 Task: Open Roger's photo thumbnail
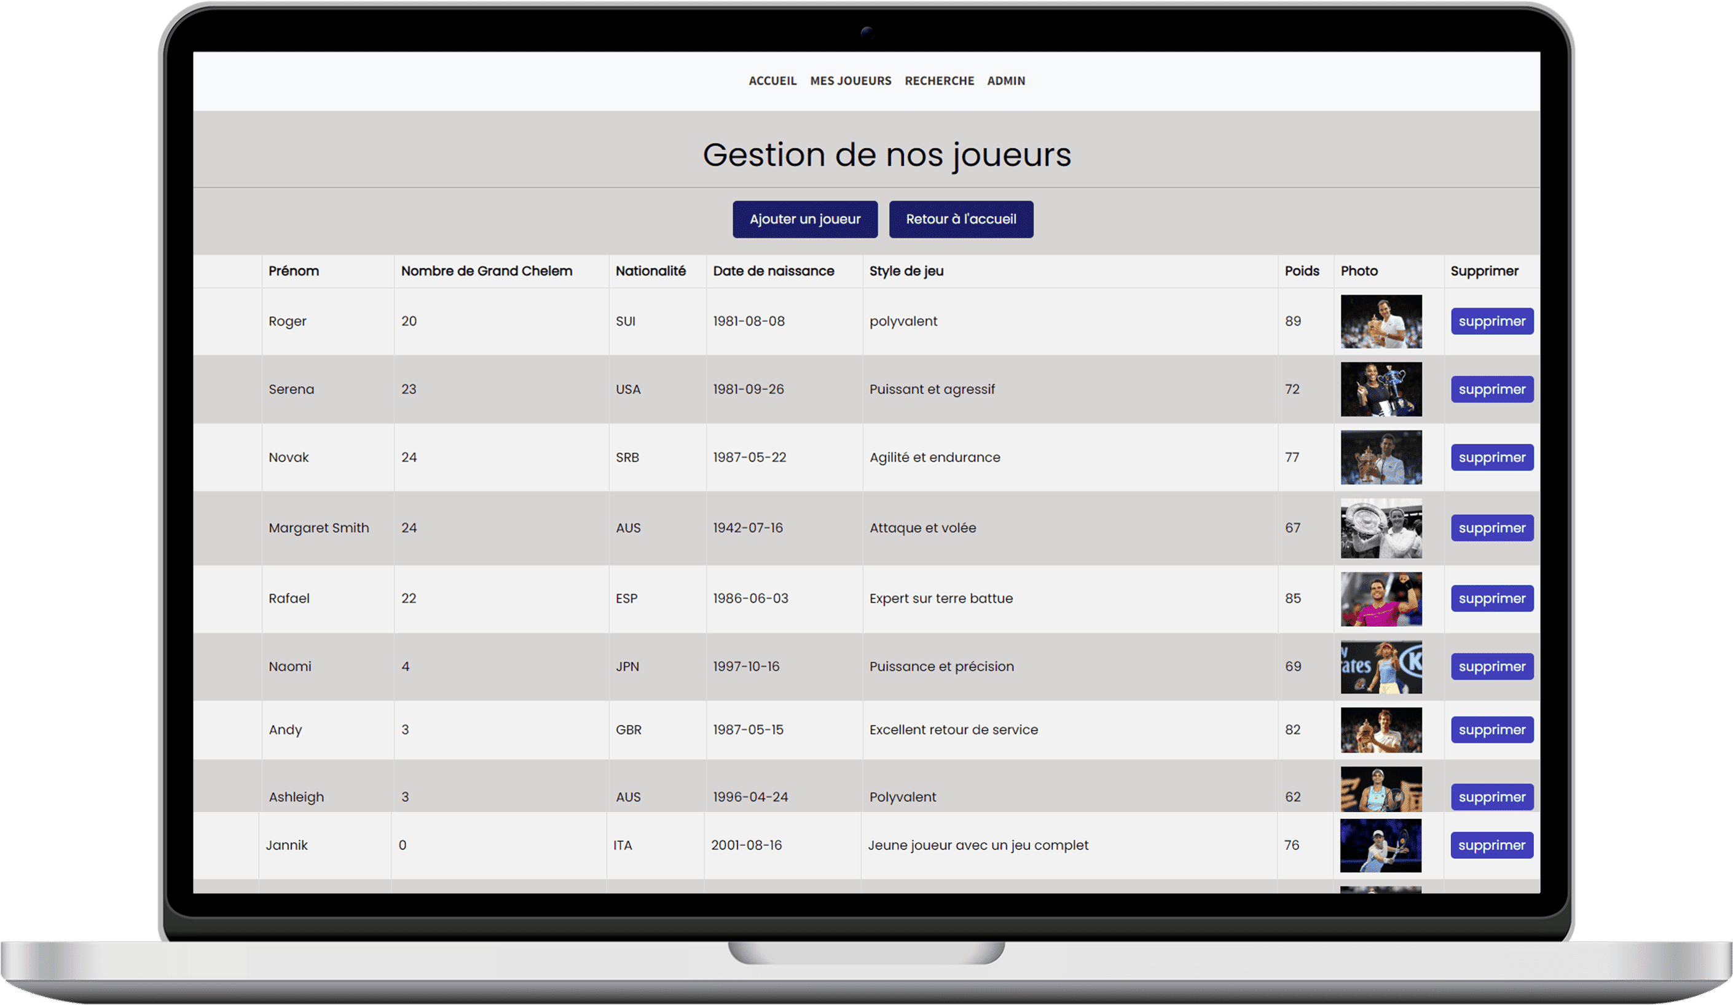1380,321
